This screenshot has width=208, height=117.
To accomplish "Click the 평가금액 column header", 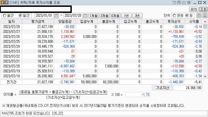I will click(38, 22).
